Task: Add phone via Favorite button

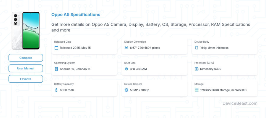Action: pyautogui.click(x=26, y=79)
